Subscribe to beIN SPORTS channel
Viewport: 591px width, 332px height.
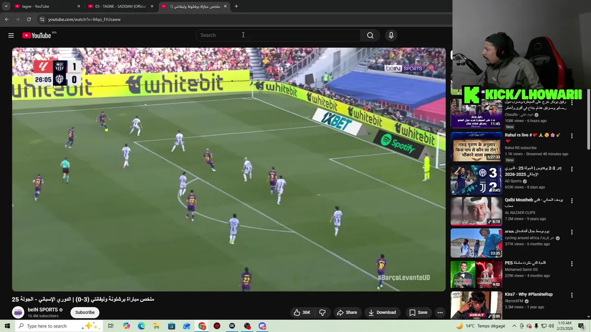tap(85, 313)
